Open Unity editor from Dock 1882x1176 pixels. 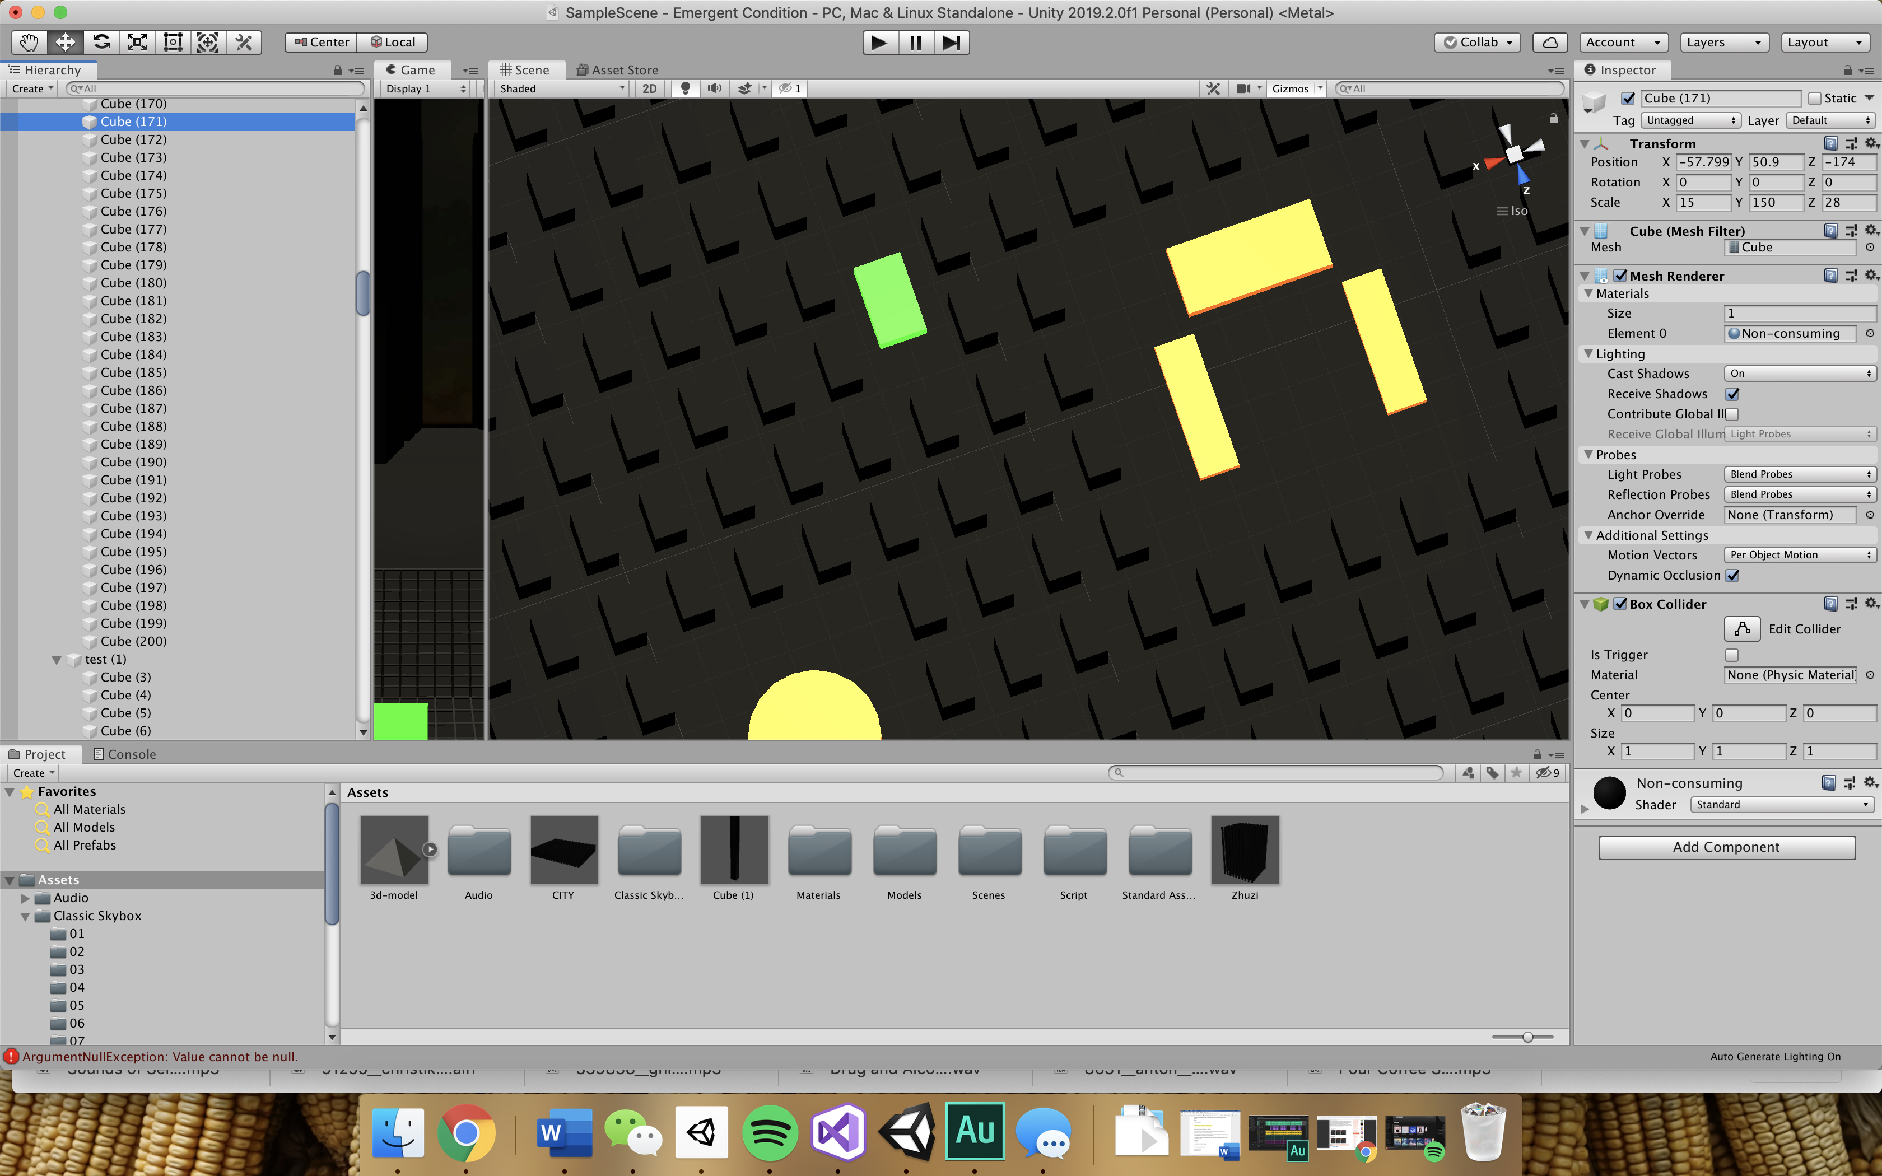pyautogui.click(x=906, y=1132)
